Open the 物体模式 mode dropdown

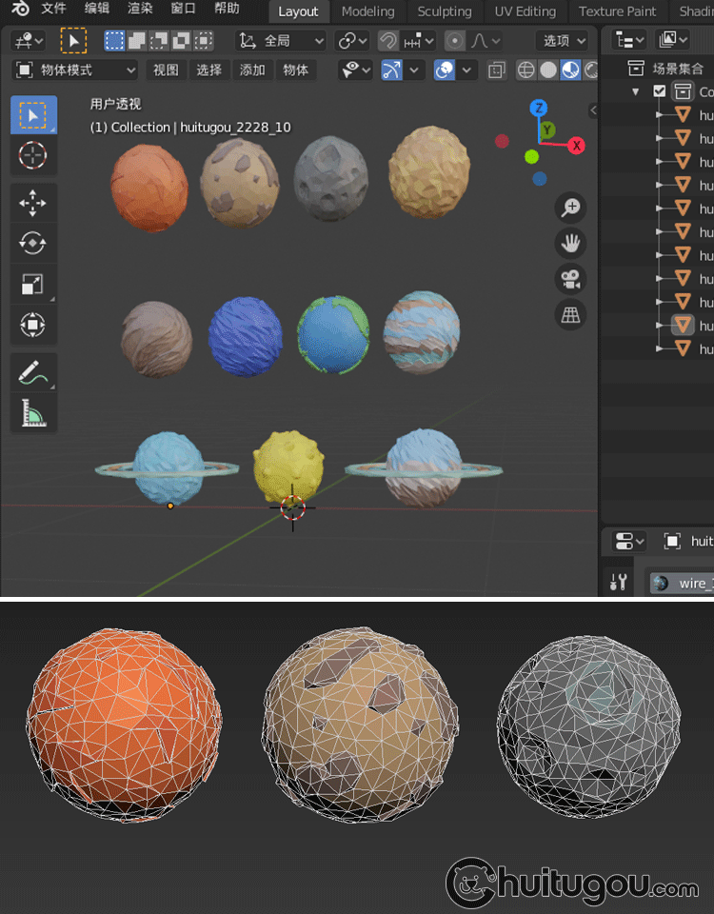pos(76,70)
